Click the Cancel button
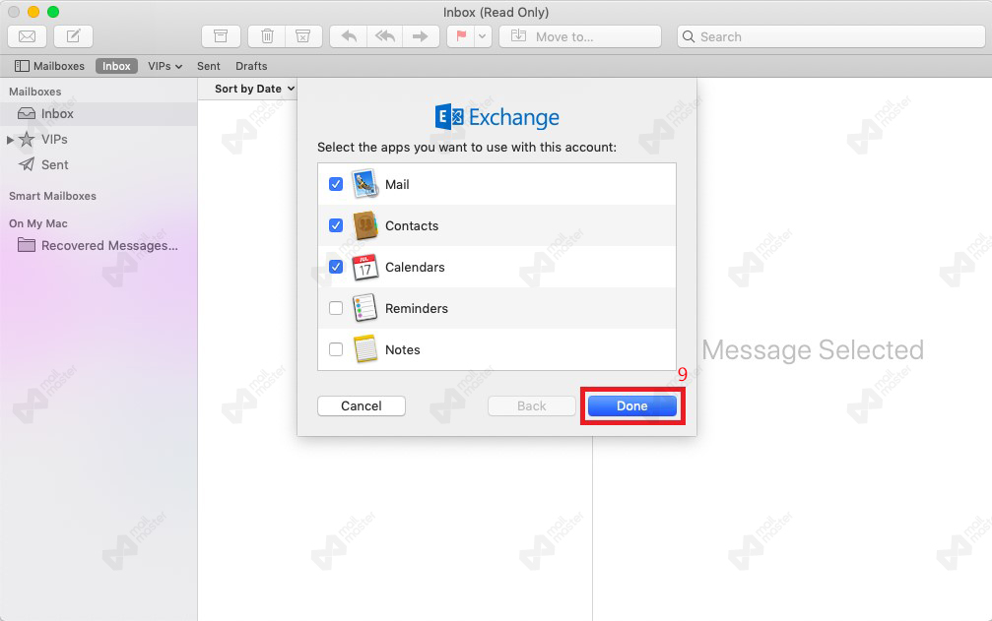Viewport: 992px width, 621px height. pyautogui.click(x=362, y=405)
